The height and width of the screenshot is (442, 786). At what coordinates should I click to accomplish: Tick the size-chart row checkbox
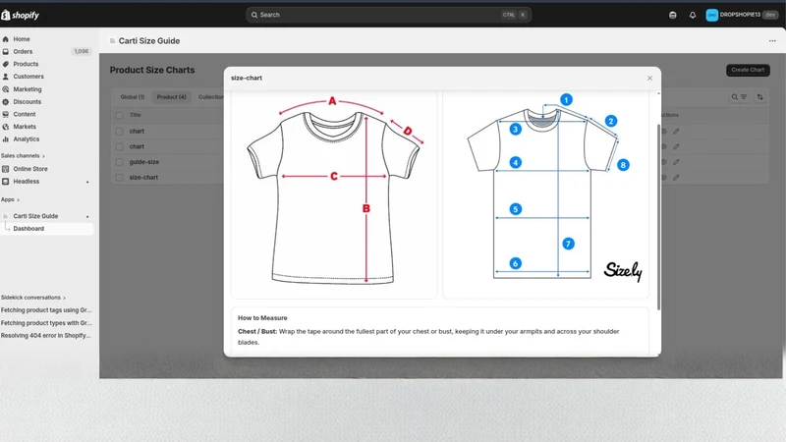pos(119,178)
